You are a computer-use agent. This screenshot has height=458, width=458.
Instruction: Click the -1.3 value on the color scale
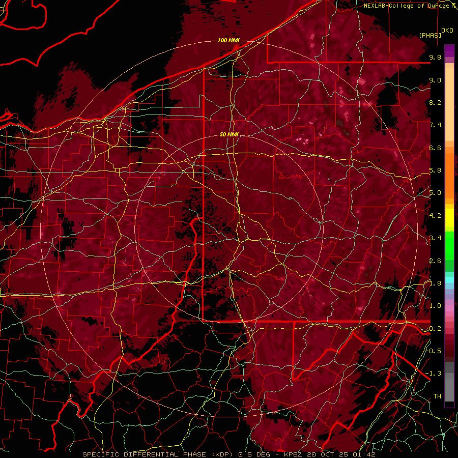pos(434,374)
